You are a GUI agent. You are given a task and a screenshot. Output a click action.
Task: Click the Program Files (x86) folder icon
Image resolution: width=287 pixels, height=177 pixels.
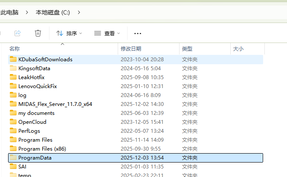click(x=13, y=149)
